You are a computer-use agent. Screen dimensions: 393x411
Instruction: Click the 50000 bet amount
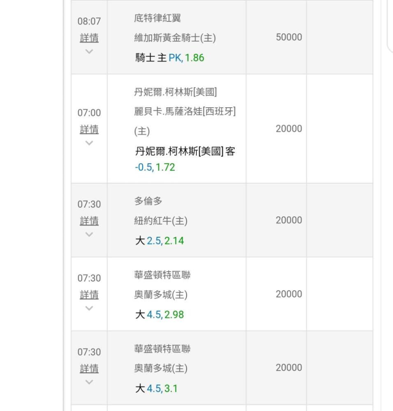tap(289, 37)
